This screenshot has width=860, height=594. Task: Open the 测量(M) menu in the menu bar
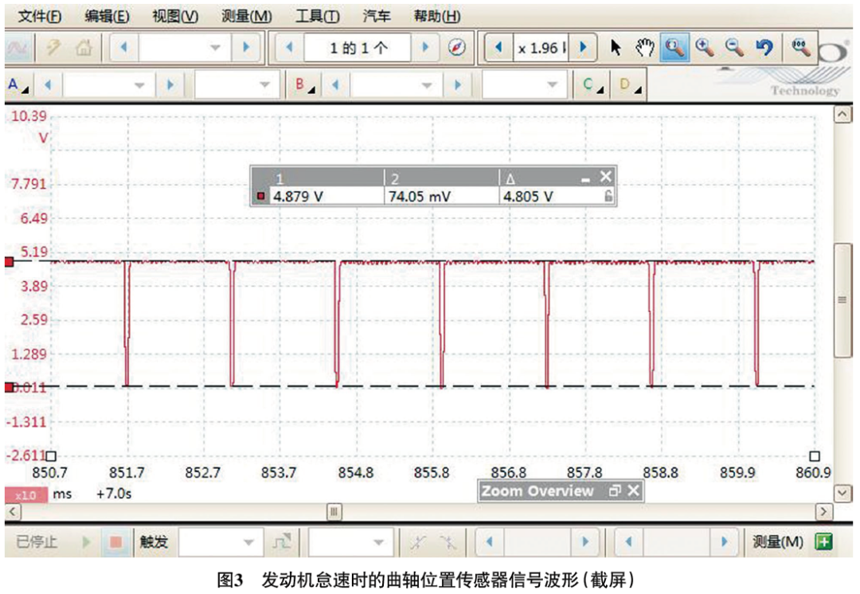pos(246,16)
